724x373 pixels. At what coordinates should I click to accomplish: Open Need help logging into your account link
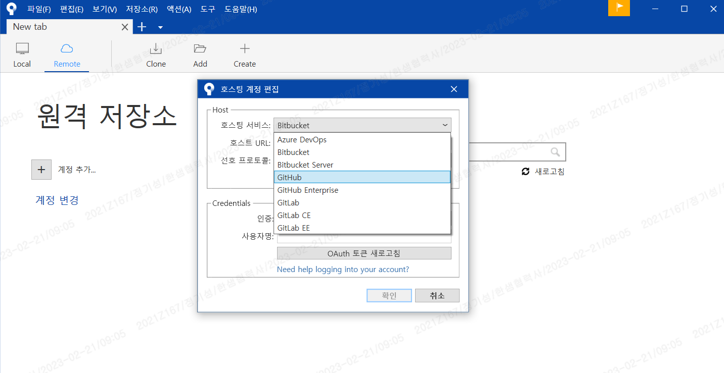[343, 270]
